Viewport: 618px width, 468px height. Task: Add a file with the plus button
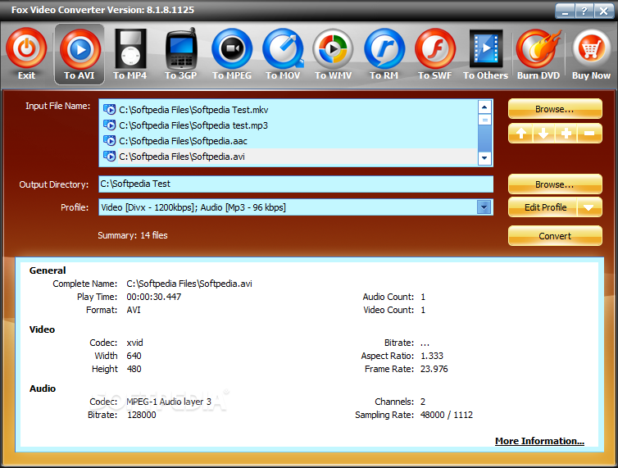pos(566,134)
